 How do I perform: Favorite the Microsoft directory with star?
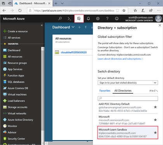155,120
